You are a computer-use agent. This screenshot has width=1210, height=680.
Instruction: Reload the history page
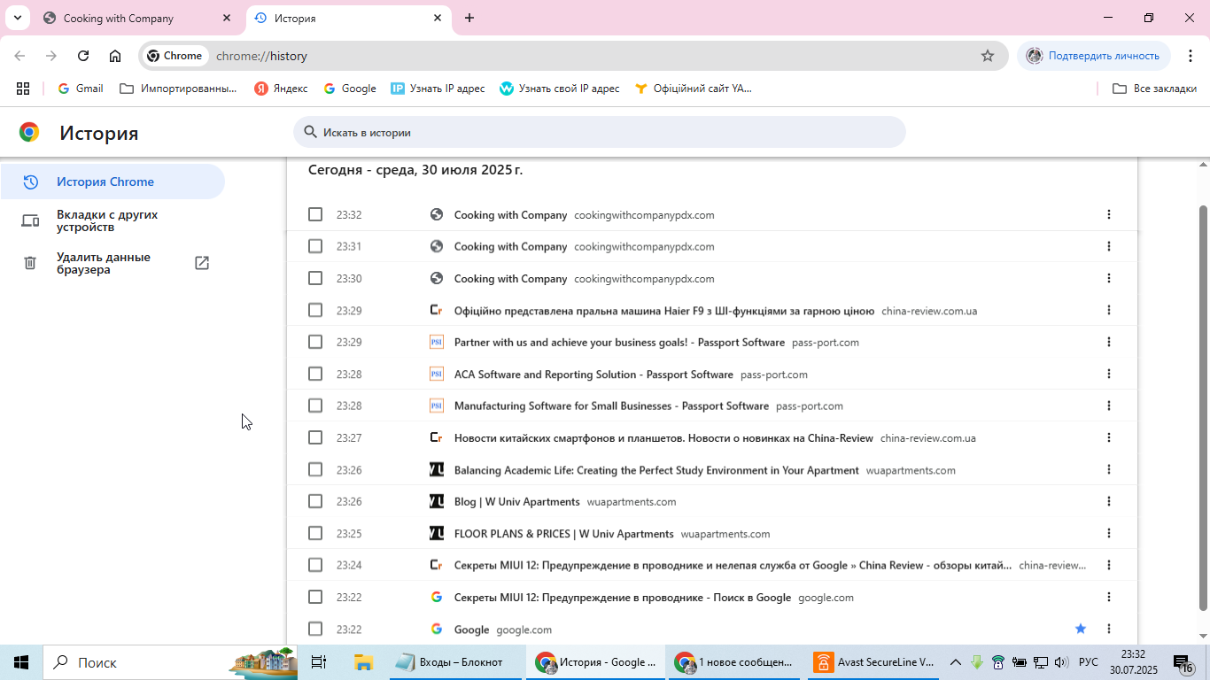[83, 56]
